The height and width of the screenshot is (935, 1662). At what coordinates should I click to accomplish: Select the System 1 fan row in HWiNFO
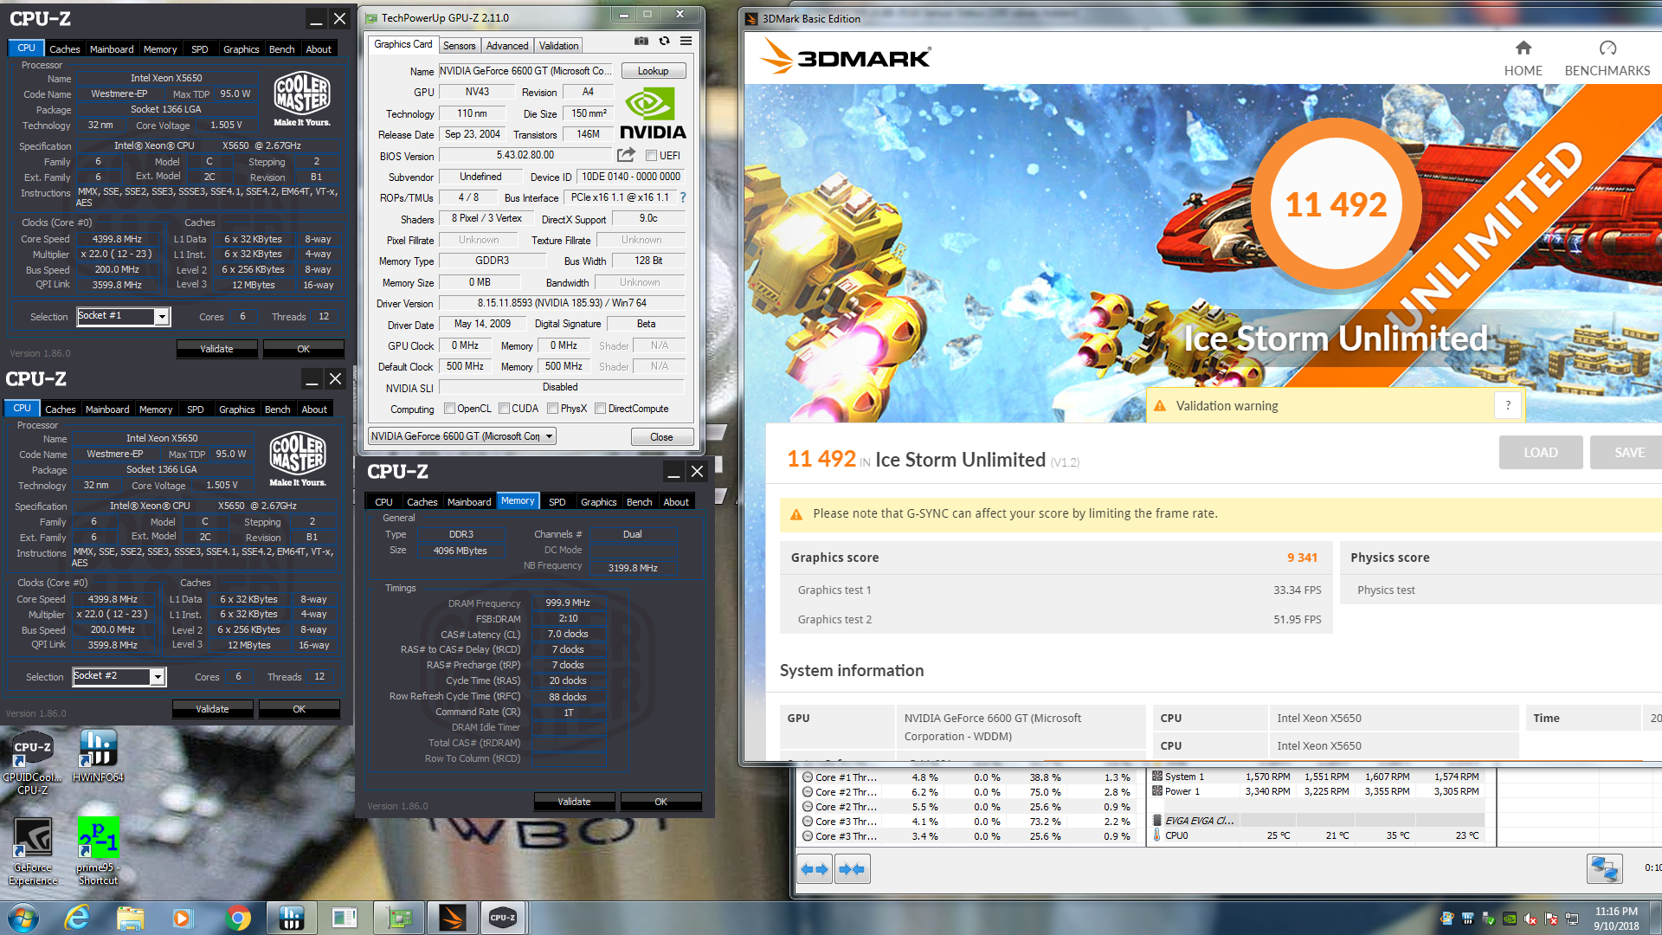tap(1317, 777)
